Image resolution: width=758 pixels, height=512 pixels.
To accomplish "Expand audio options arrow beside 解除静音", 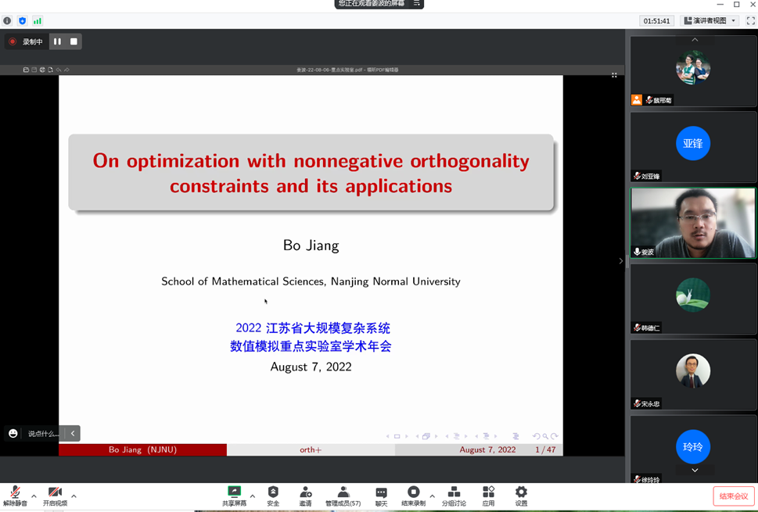I will point(34,496).
